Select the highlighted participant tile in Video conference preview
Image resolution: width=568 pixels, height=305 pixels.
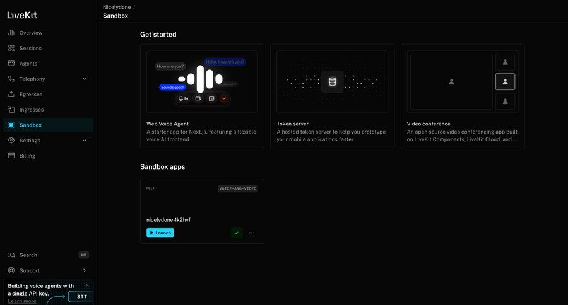coord(505,82)
